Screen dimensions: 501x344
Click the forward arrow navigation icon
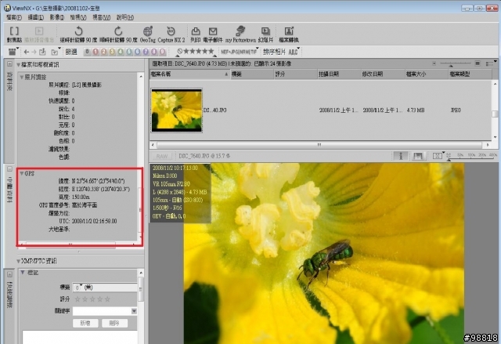tap(34, 52)
